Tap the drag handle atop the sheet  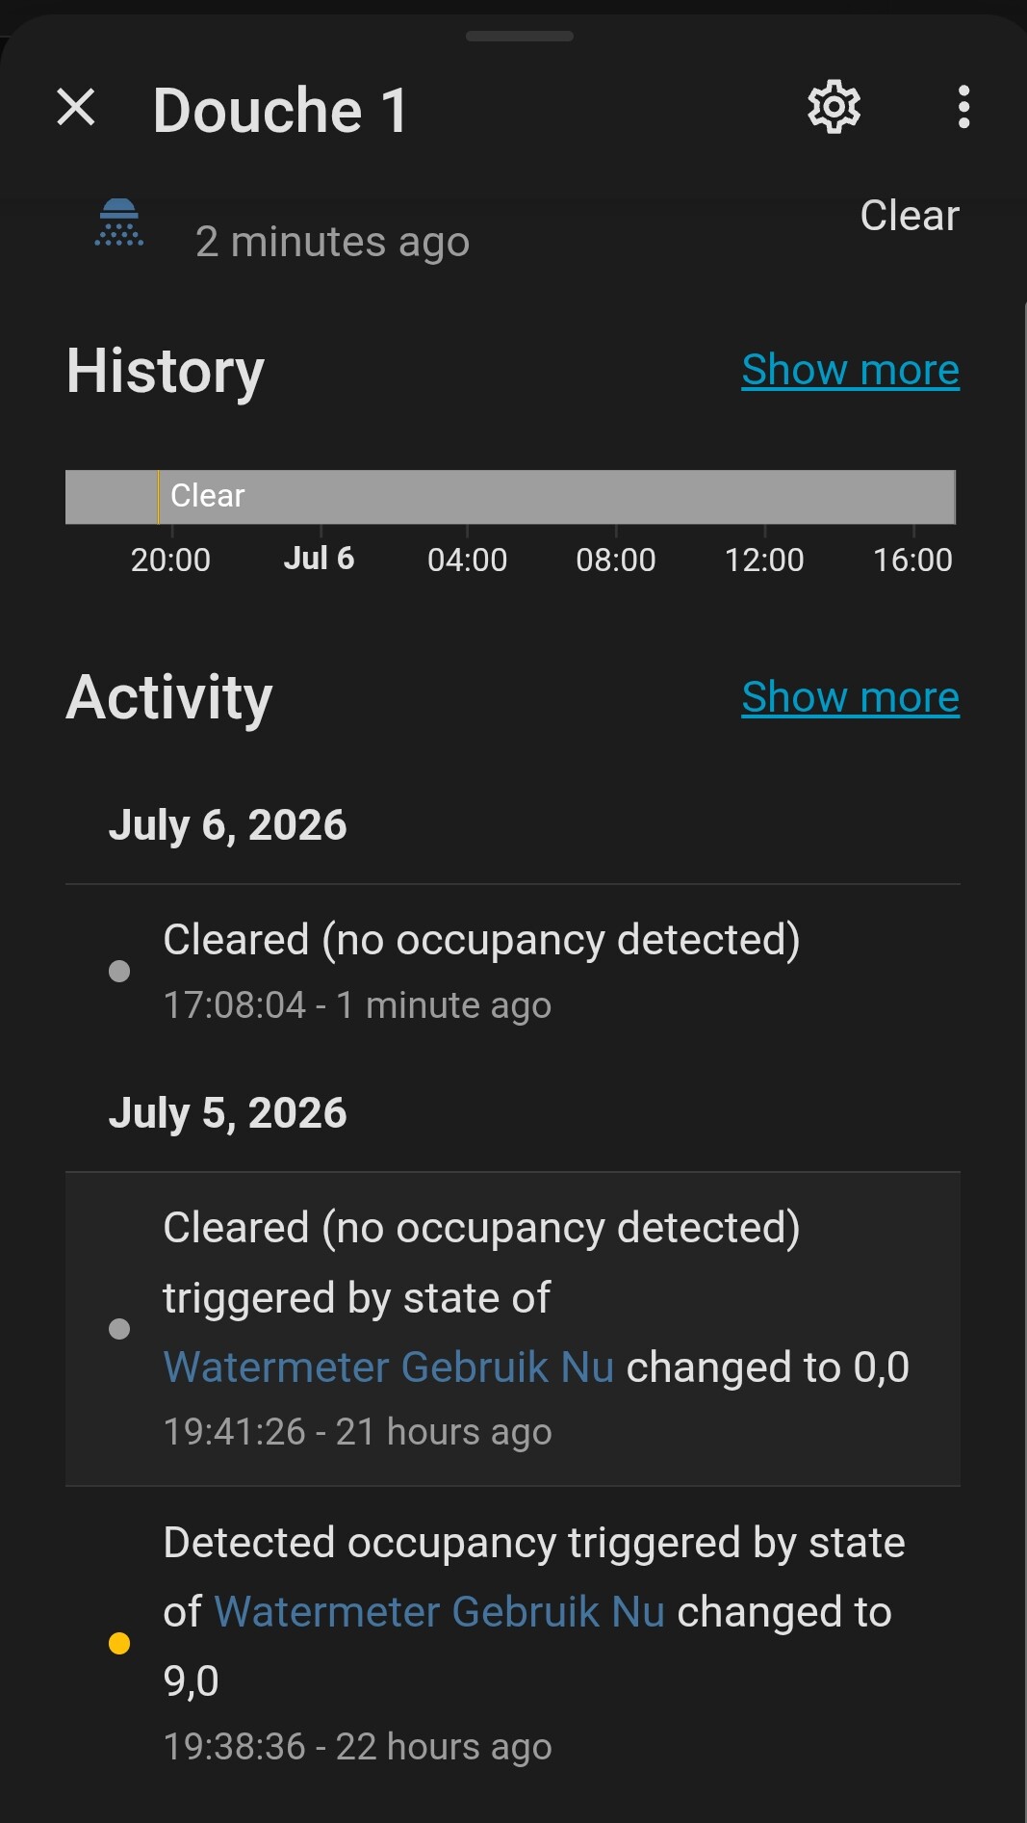click(x=520, y=37)
